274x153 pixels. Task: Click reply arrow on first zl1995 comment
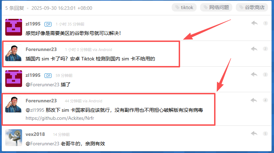pyautogui.click(x=254, y=23)
